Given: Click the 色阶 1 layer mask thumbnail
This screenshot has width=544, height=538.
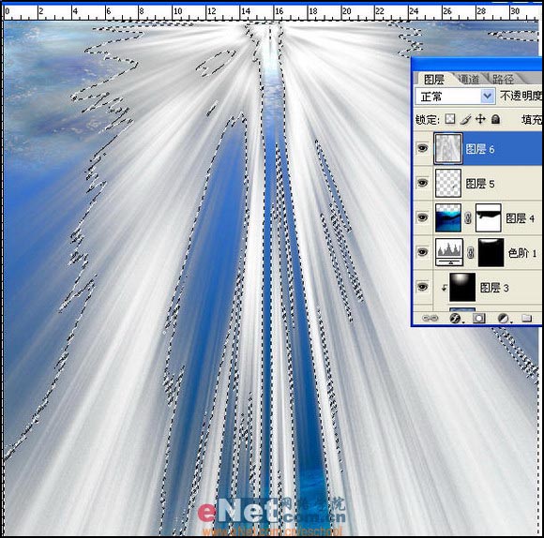Looking at the screenshot, I should pyautogui.click(x=491, y=252).
